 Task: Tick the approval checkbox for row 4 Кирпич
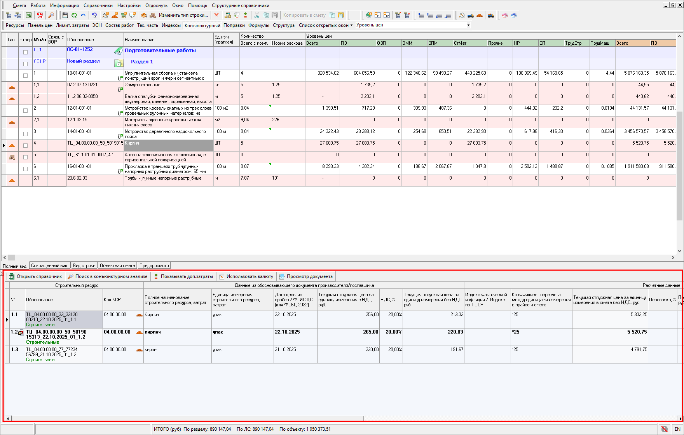point(25,145)
